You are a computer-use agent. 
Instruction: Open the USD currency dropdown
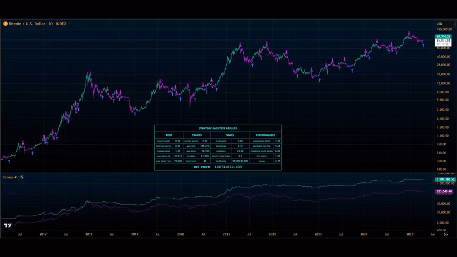pos(445,24)
